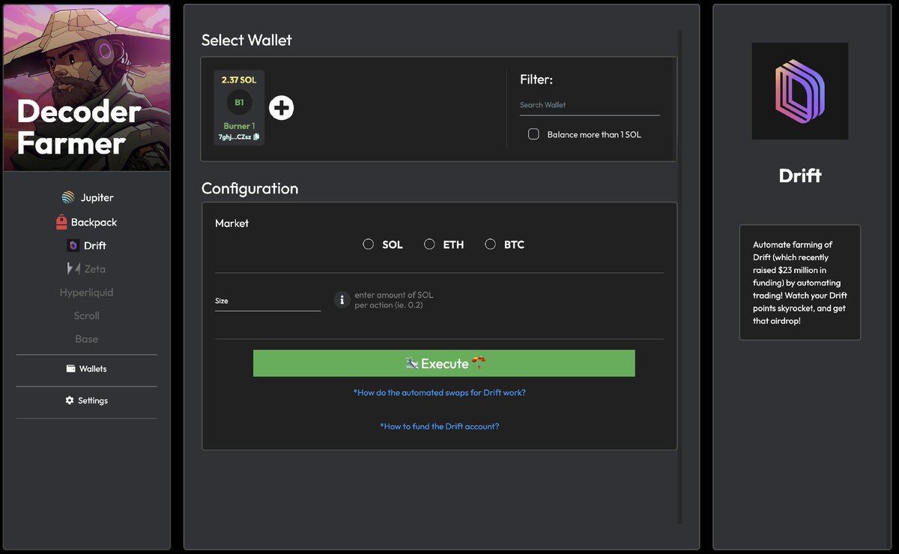Image resolution: width=899 pixels, height=554 pixels.
Task: Click the '2.37 SOL' balance text
Action: click(x=239, y=79)
